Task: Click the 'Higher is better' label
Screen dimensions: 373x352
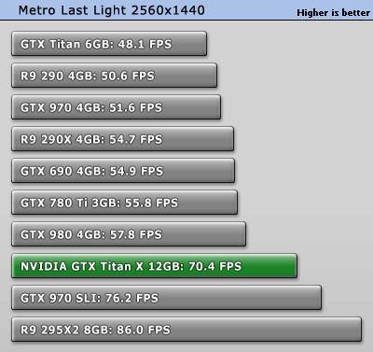Action: (333, 13)
